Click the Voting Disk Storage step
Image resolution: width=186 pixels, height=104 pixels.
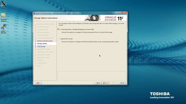[x=43, y=49]
